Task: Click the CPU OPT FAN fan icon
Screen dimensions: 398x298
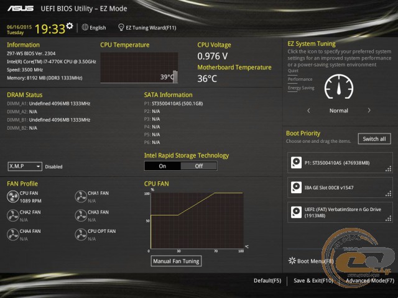Action: 81,235
